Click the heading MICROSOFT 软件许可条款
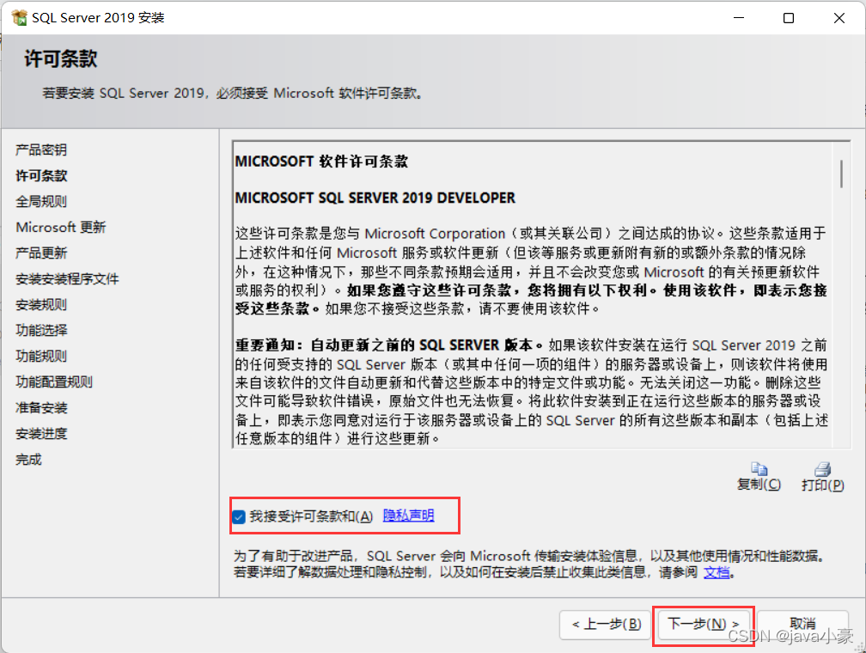This screenshot has height=653, width=866. click(321, 162)
